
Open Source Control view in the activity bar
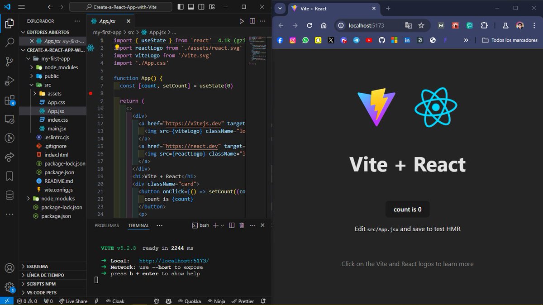[x=9, y=62]
